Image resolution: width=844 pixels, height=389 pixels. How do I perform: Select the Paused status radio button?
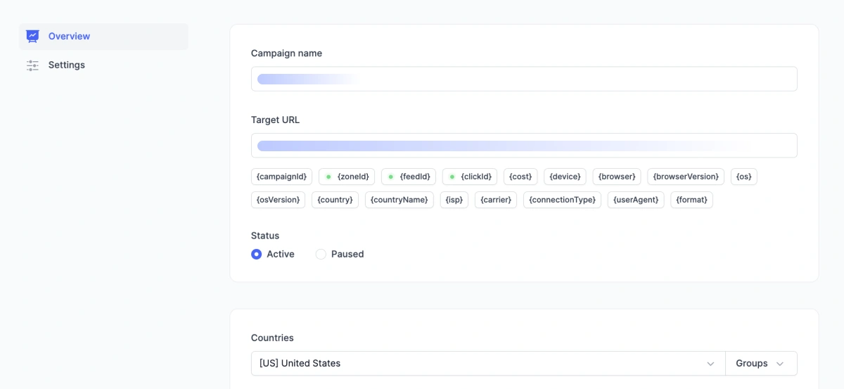(321, 254)
